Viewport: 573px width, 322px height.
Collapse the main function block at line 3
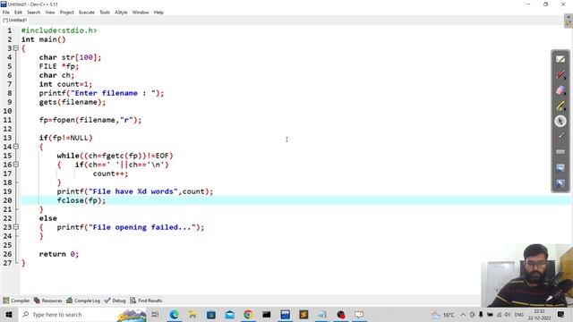(x=16, y=48)
